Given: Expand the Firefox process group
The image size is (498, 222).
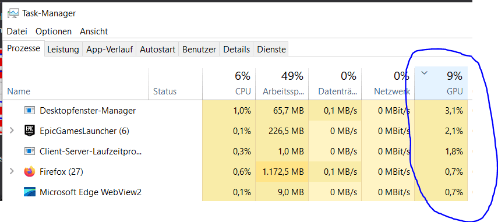Looking at the screenshot, I should (x=12, y=171).
